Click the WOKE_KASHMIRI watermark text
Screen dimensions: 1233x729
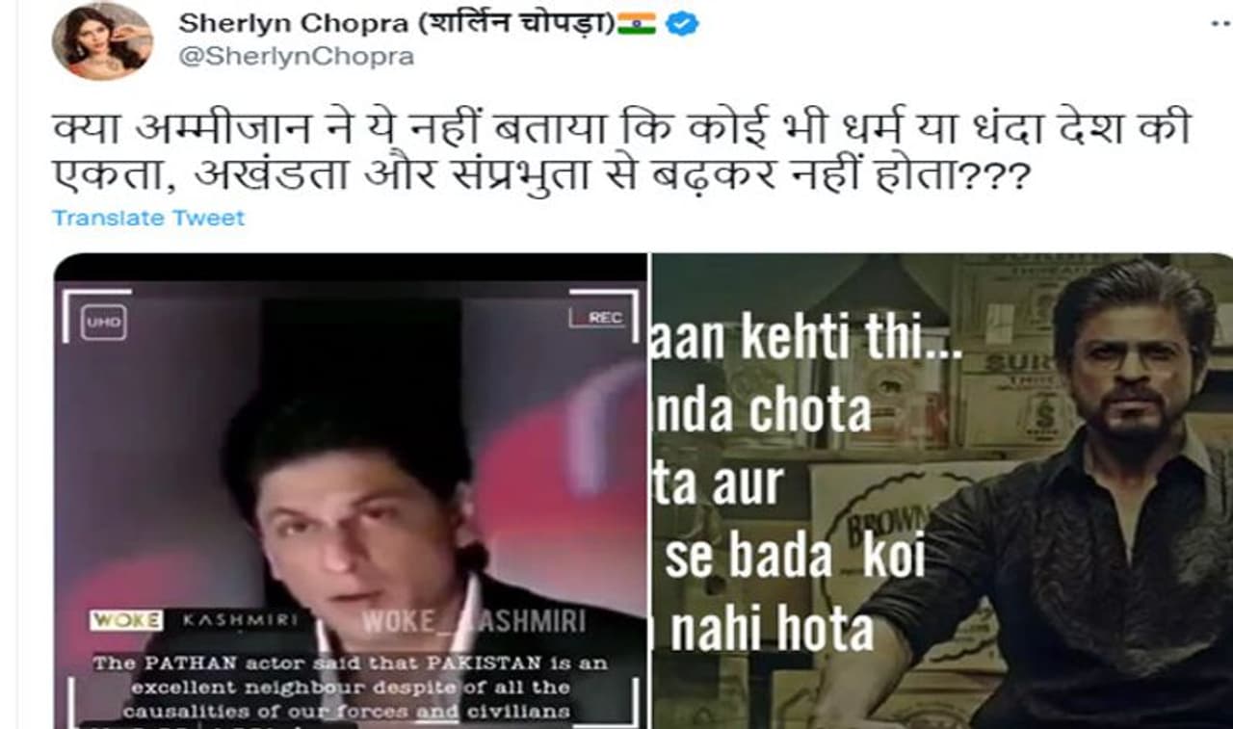(474, 621)
